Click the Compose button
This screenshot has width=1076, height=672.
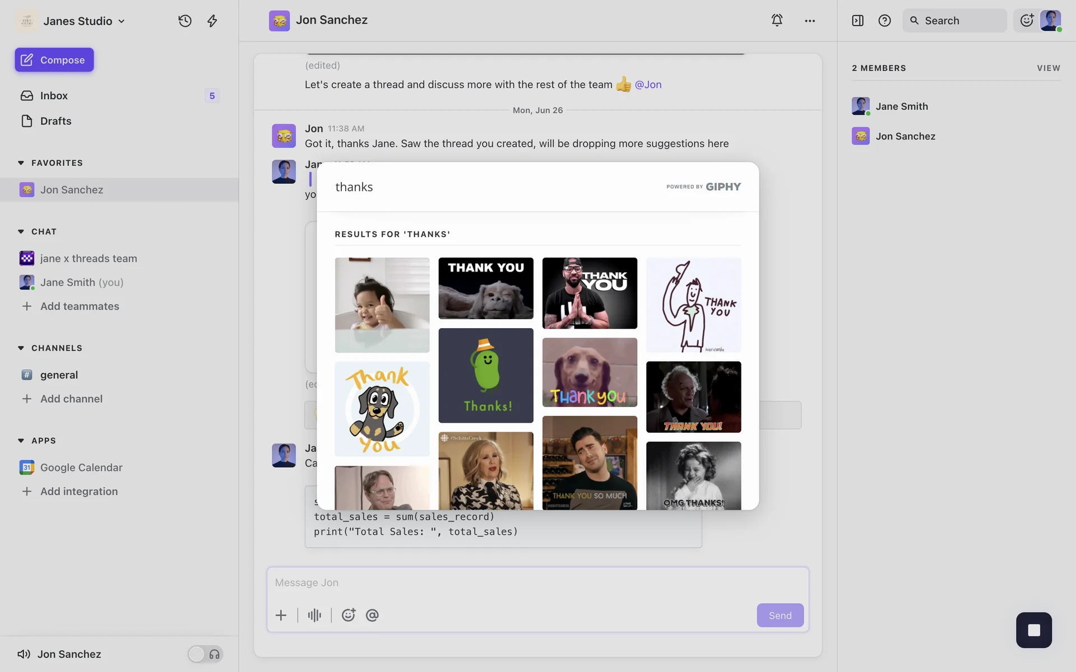(54, 60)
